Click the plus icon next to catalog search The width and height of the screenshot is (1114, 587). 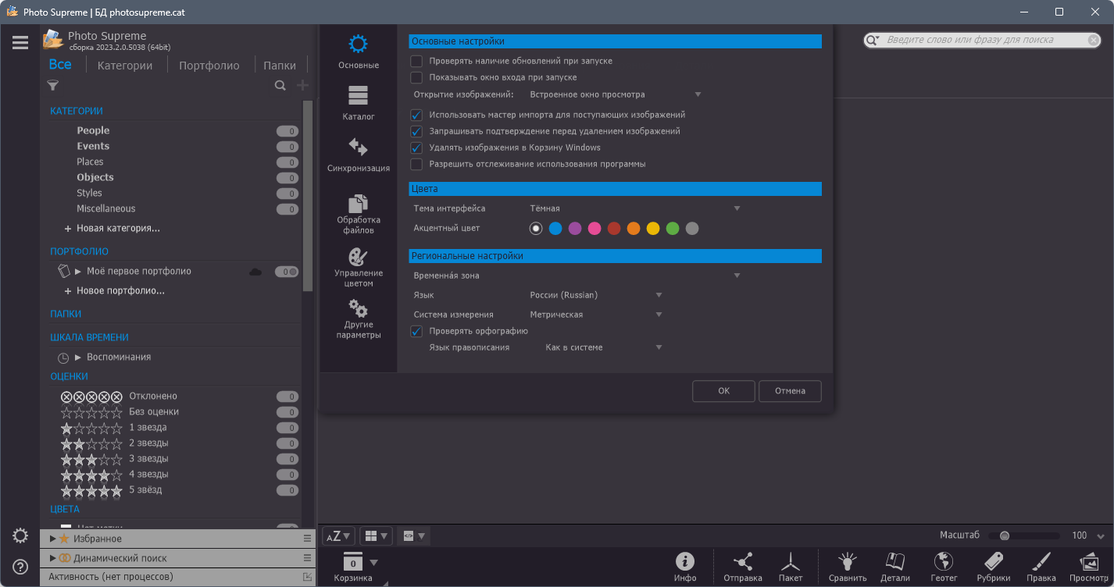302,86
